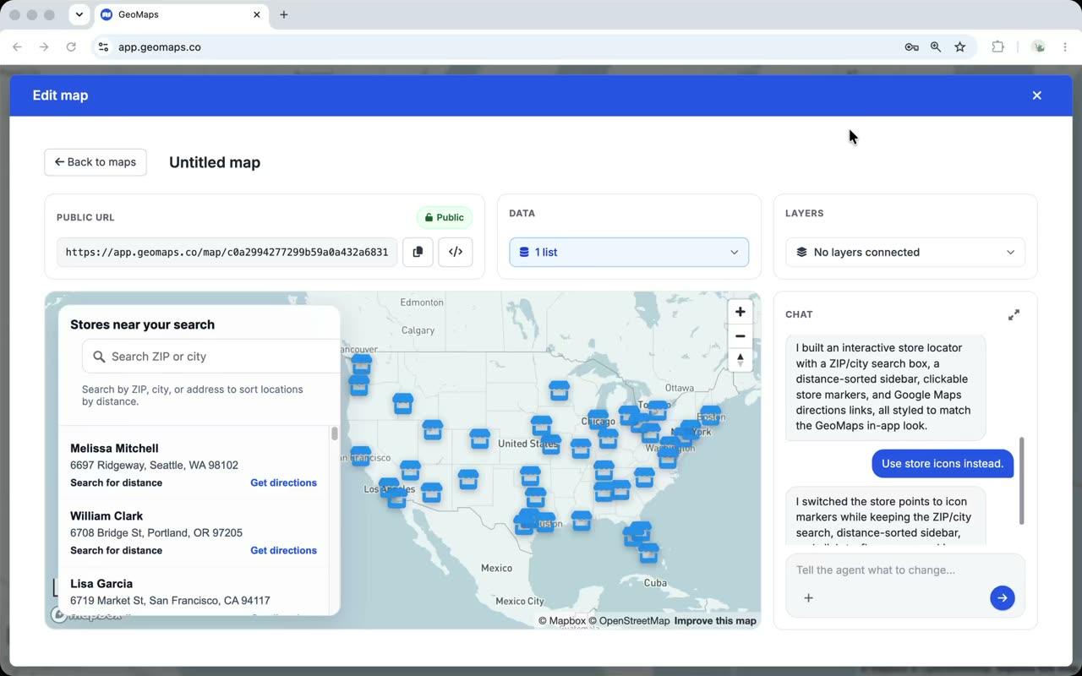The image size is (1082, 676).
Task: Copy the public map URL
Action: tap(418, 252)
